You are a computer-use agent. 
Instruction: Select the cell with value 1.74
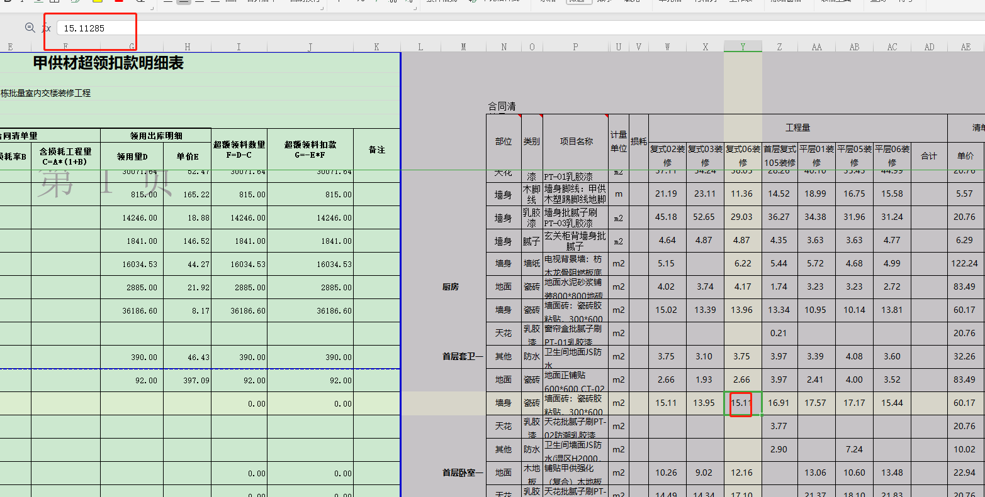click(779, 287)
